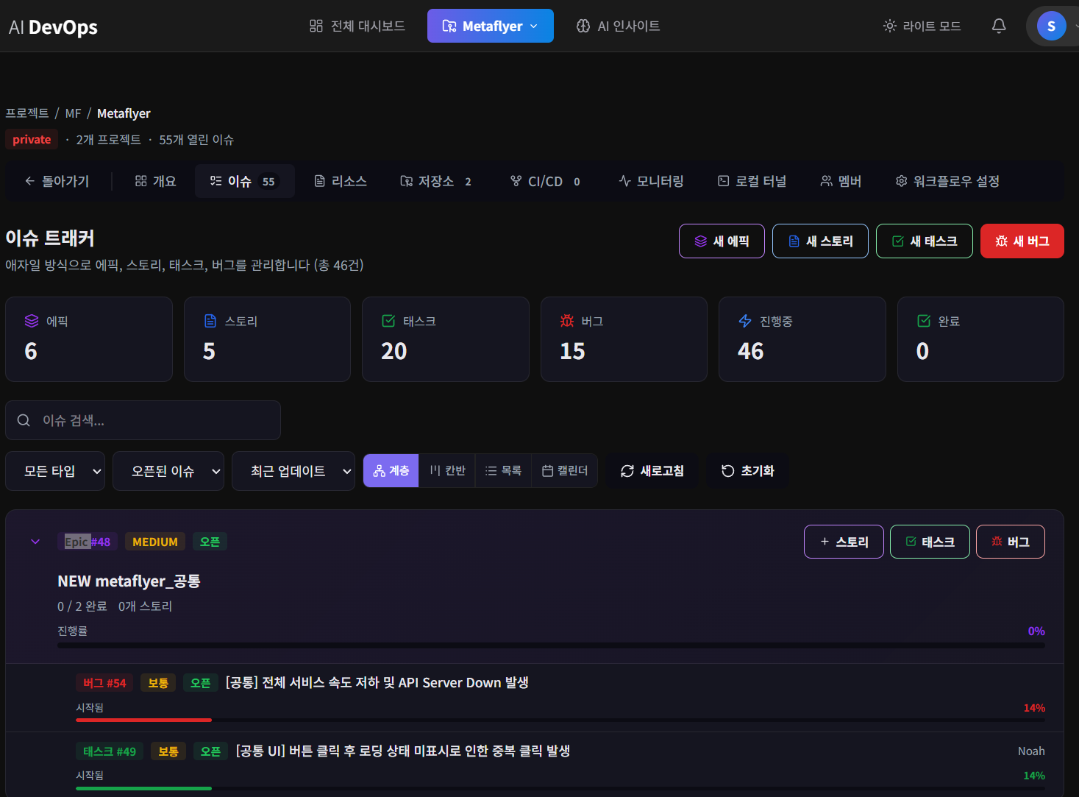Open the CI/CD tab
1079x797 pixels.
[x=546, y=181]
